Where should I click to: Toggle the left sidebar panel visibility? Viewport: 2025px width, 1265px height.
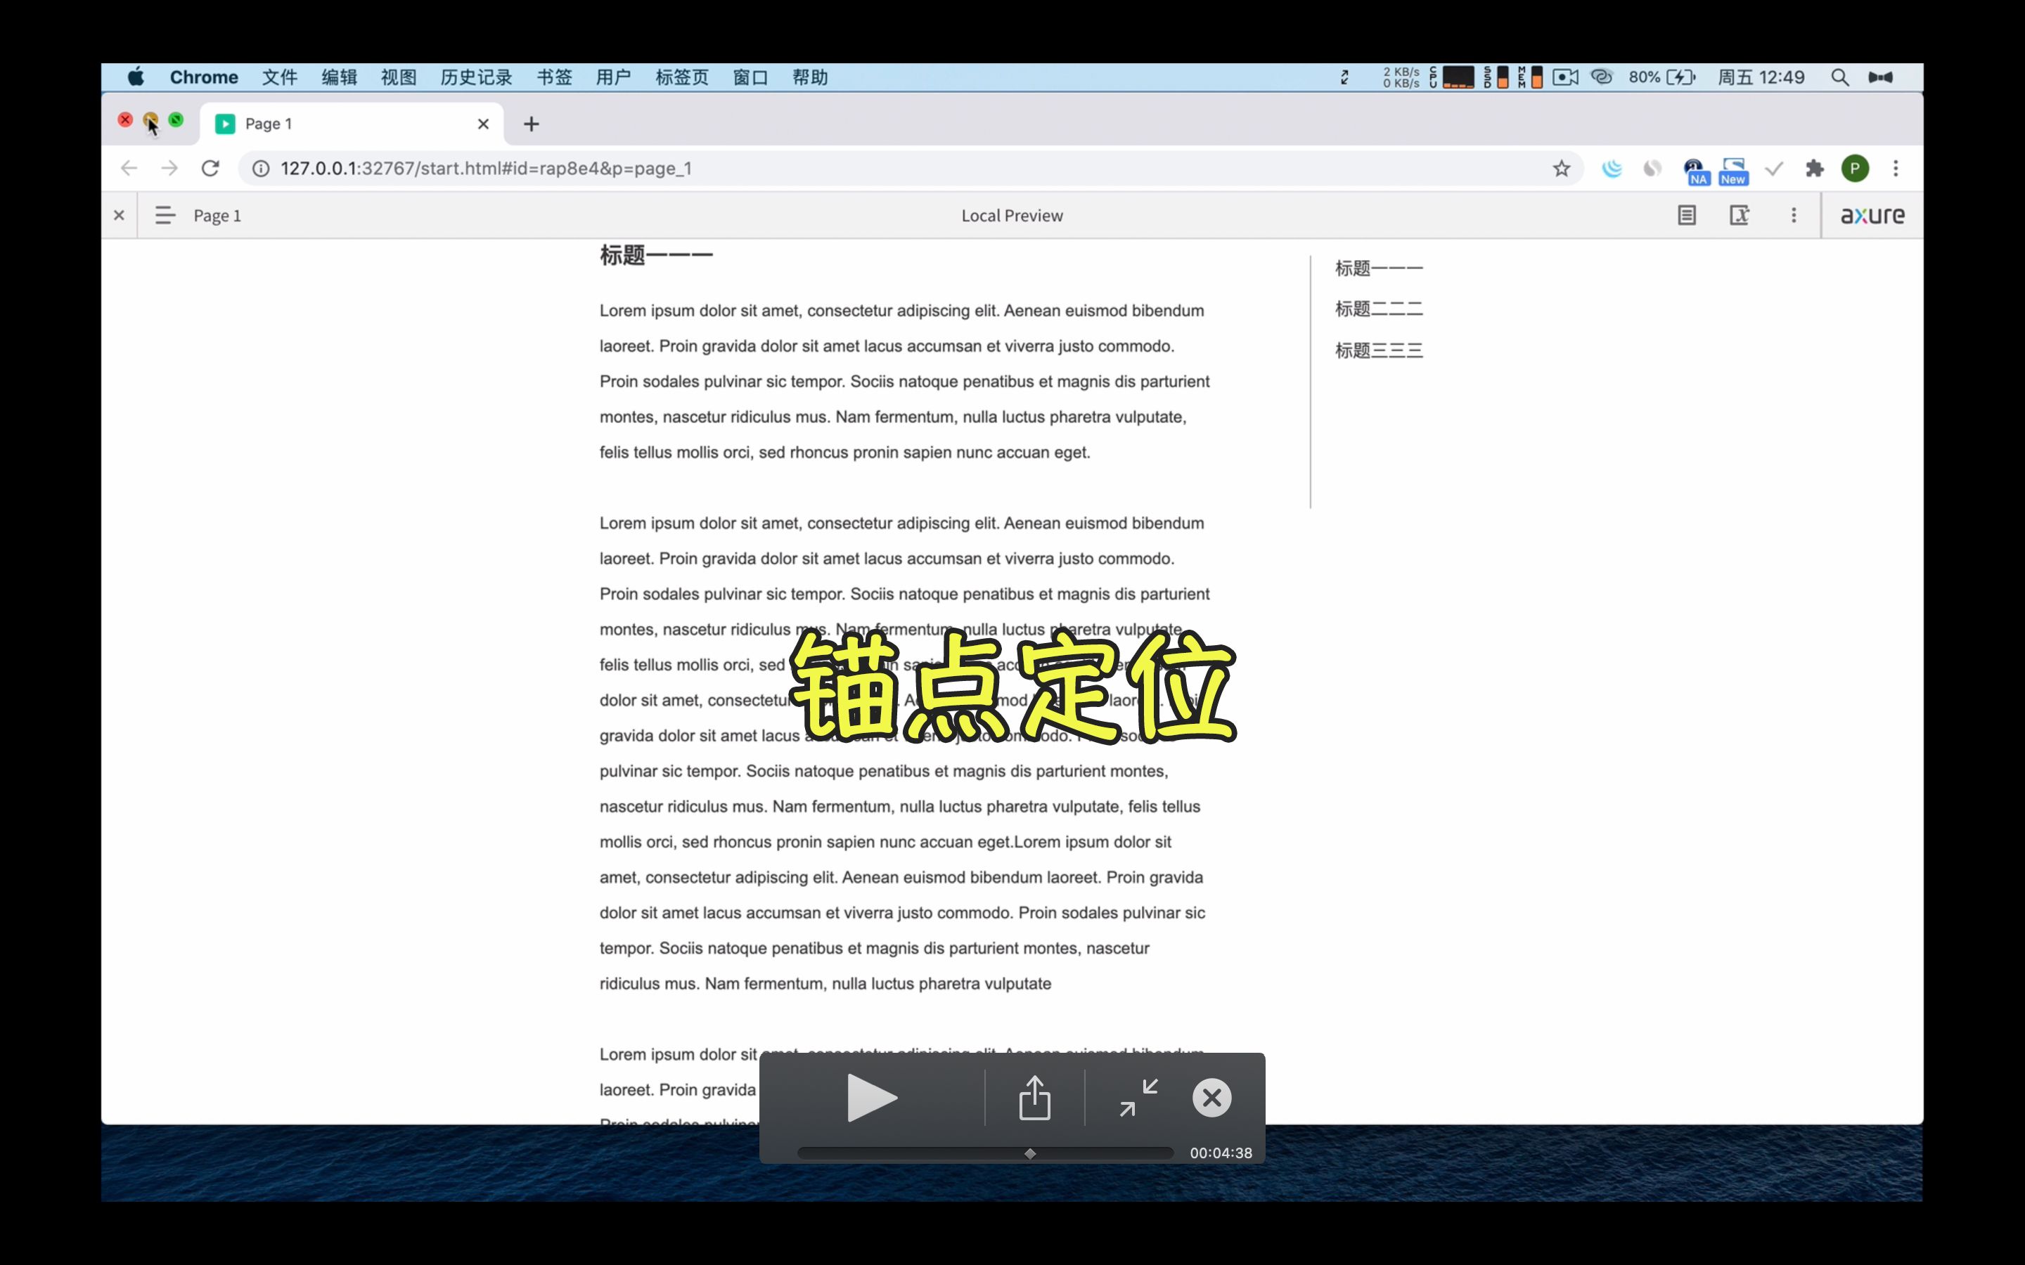165,216
